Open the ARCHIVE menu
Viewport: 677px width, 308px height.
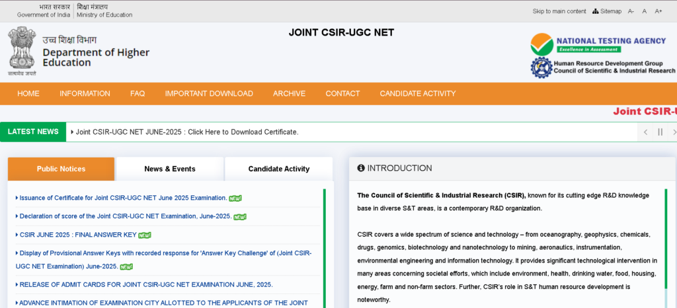click(x=290, y=94)
